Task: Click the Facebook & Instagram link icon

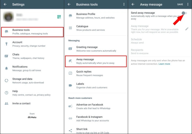Action: (71, 118)
